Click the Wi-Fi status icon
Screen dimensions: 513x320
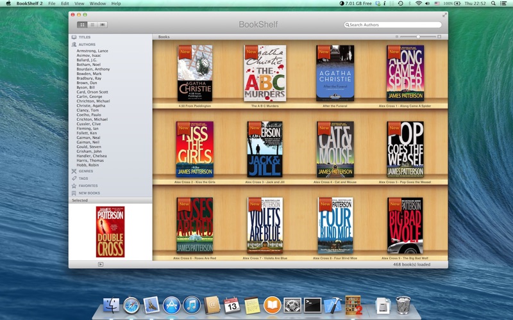click(x=419, y=4)
